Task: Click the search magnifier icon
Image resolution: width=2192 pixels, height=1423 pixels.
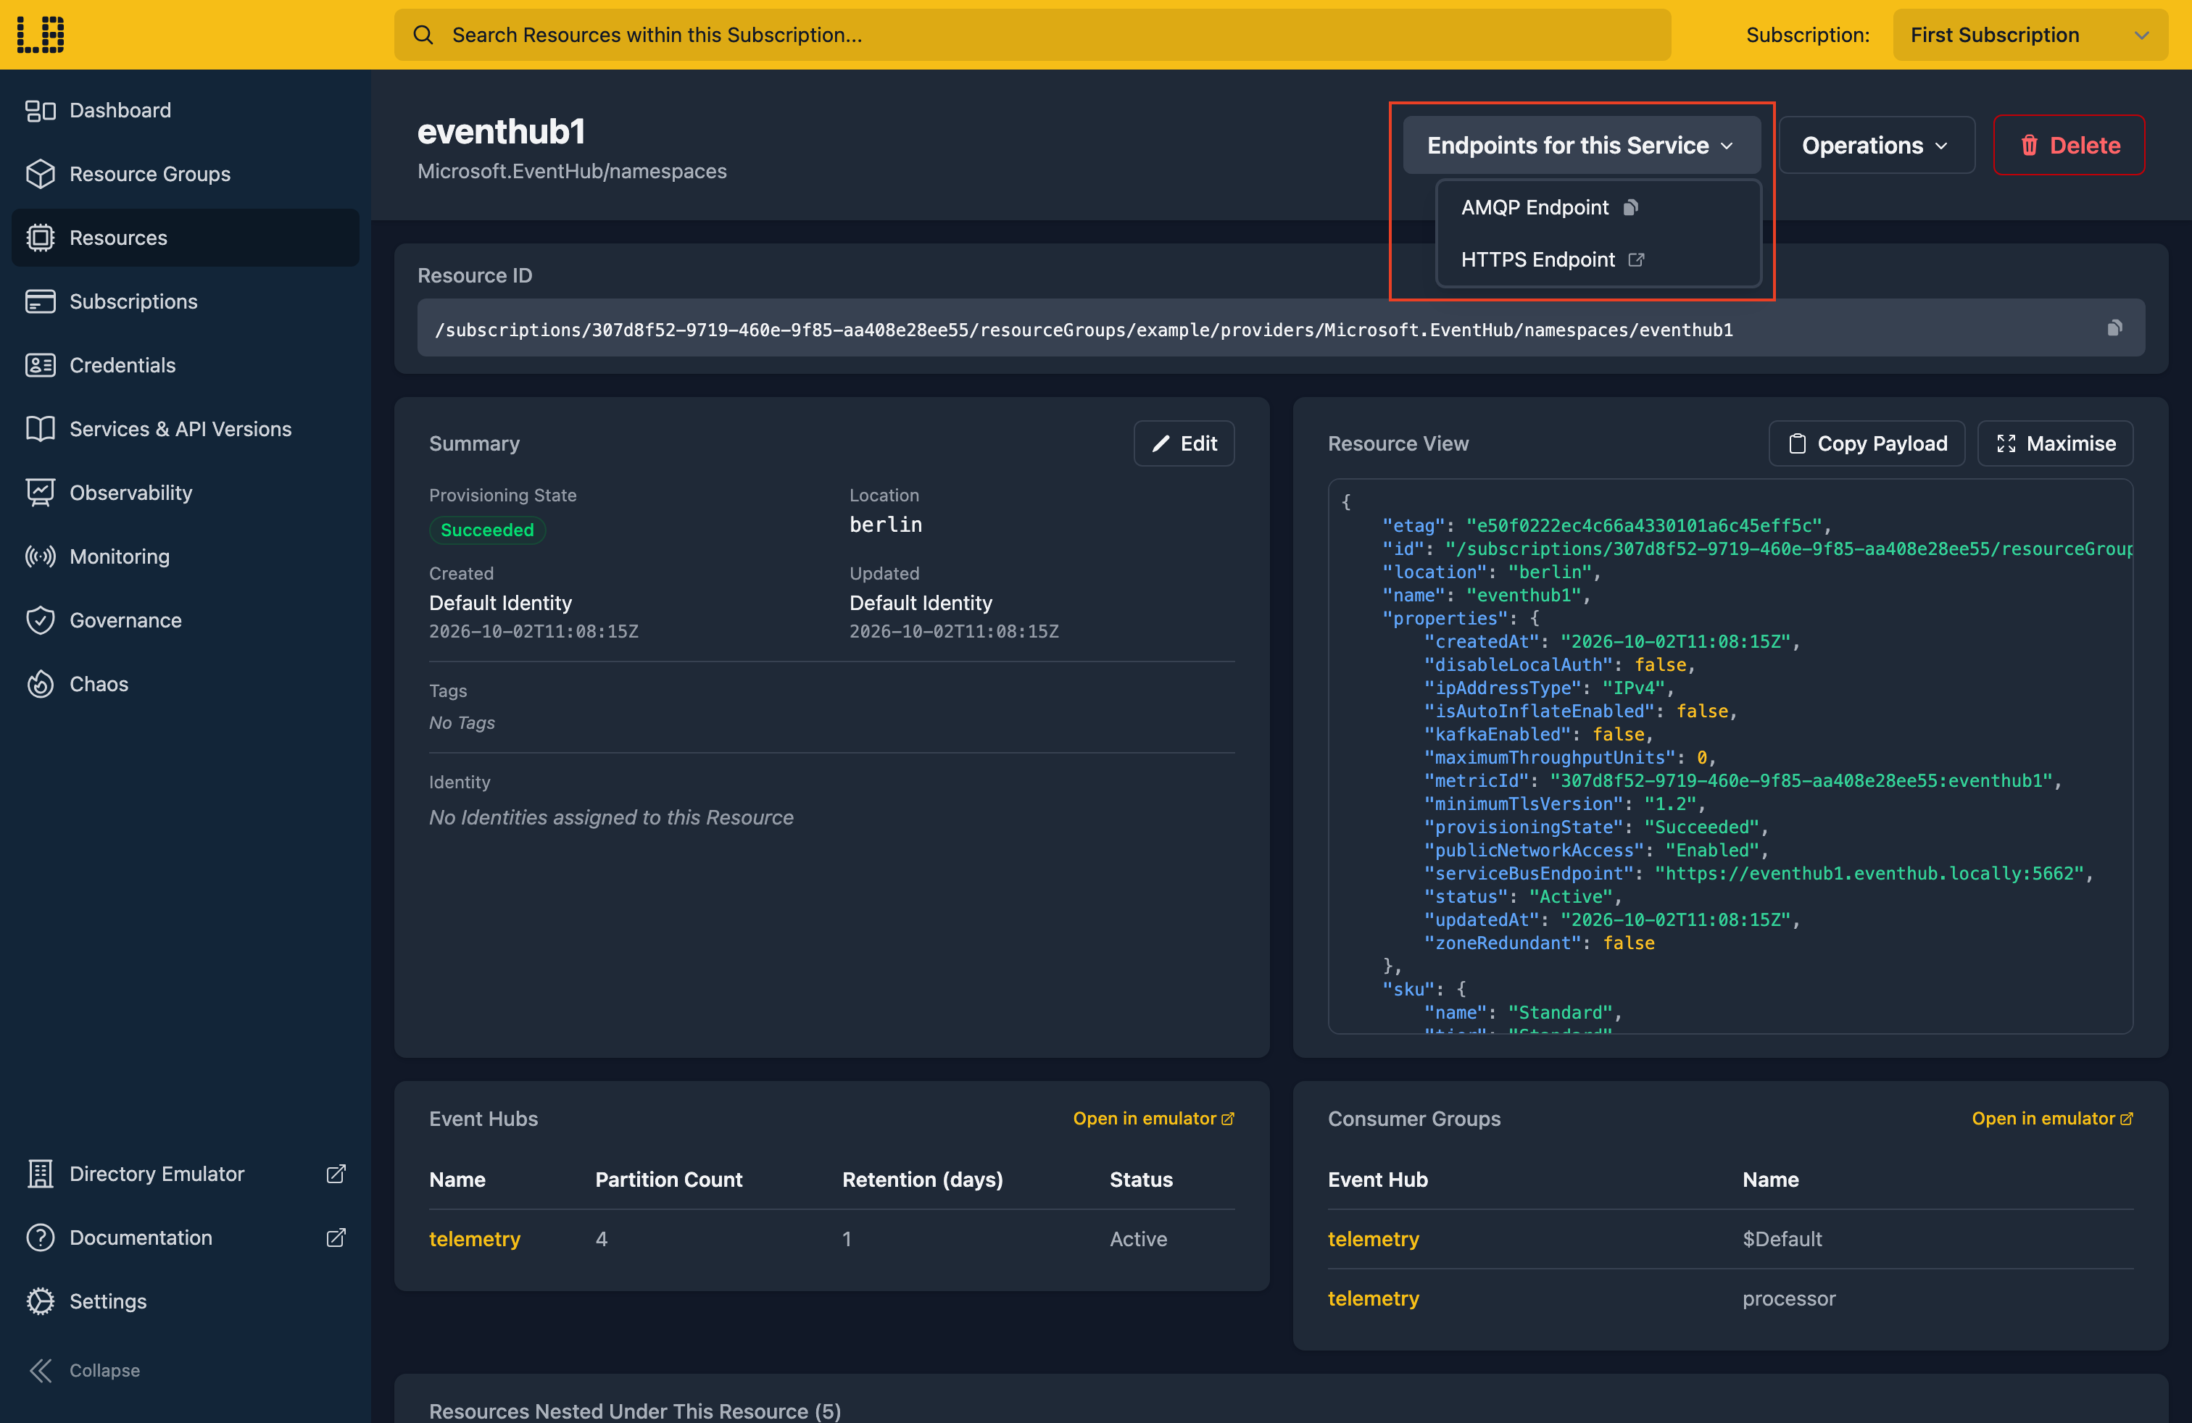Action: pyautogui.click(x=423, y=35)
